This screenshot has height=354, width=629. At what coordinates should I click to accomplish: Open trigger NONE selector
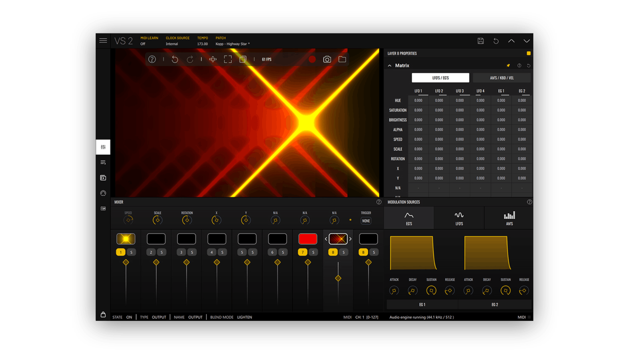tap(366, 221)
